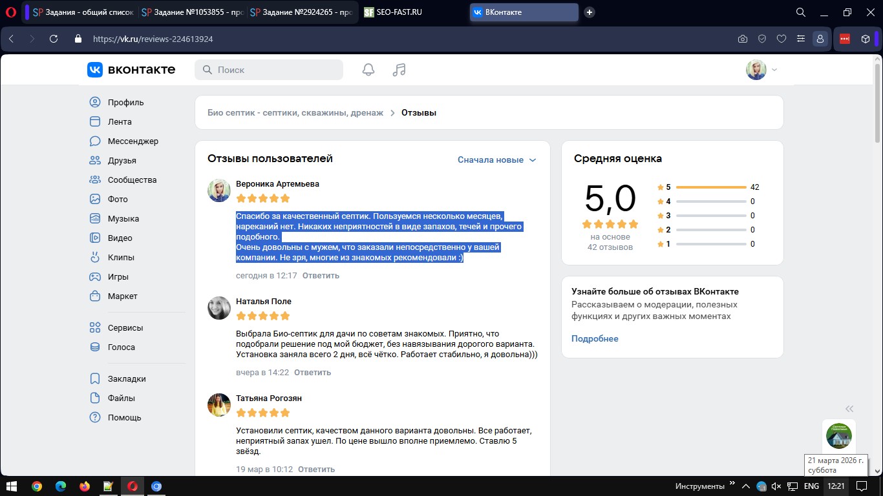The height and width of the screenshot is (496, 883).
Task: Launch Firefox from the taskbar
Action: pos(85,486)
